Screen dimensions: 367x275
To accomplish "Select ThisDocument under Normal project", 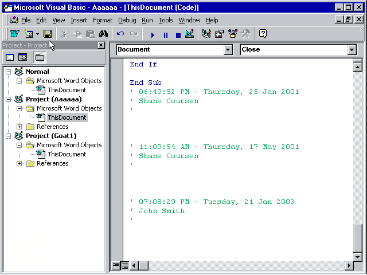I will [x=67, y=90].
